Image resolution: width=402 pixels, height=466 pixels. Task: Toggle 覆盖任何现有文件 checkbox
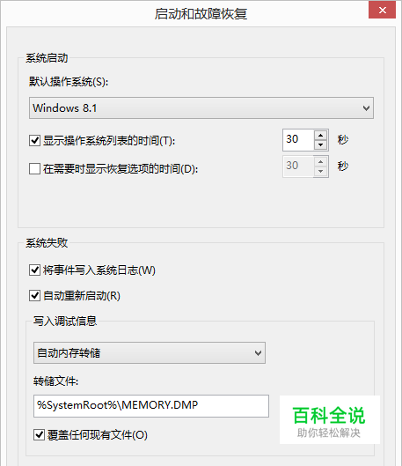point(40,435)
